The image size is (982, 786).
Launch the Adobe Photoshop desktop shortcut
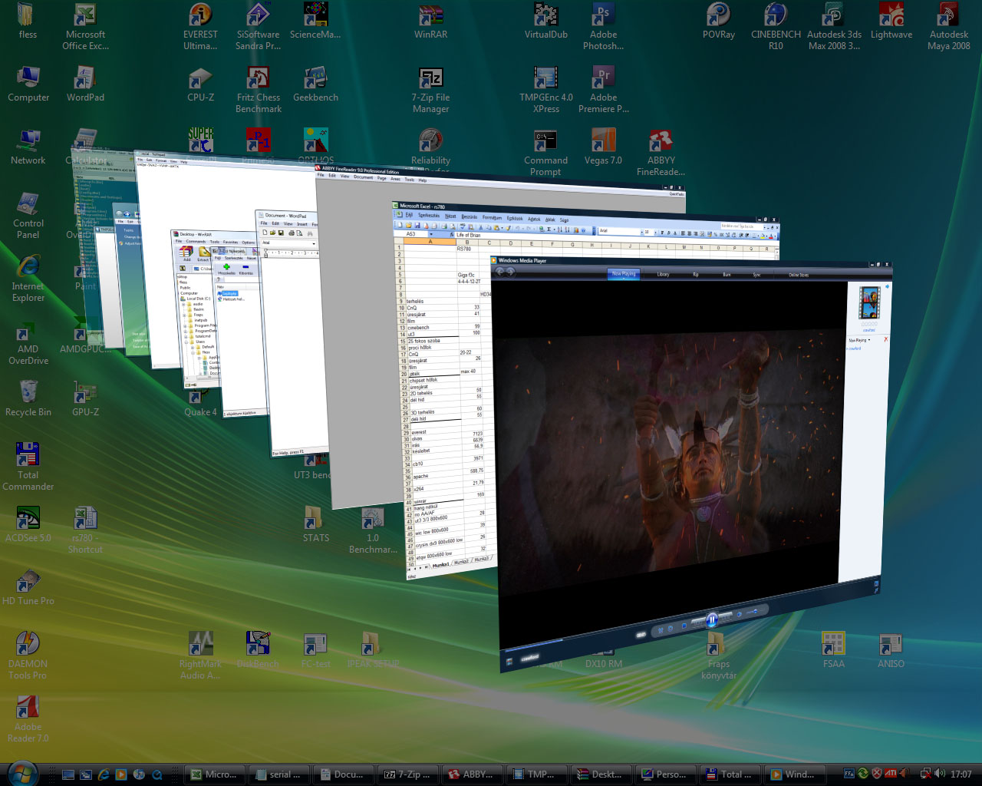pos(603,27)
